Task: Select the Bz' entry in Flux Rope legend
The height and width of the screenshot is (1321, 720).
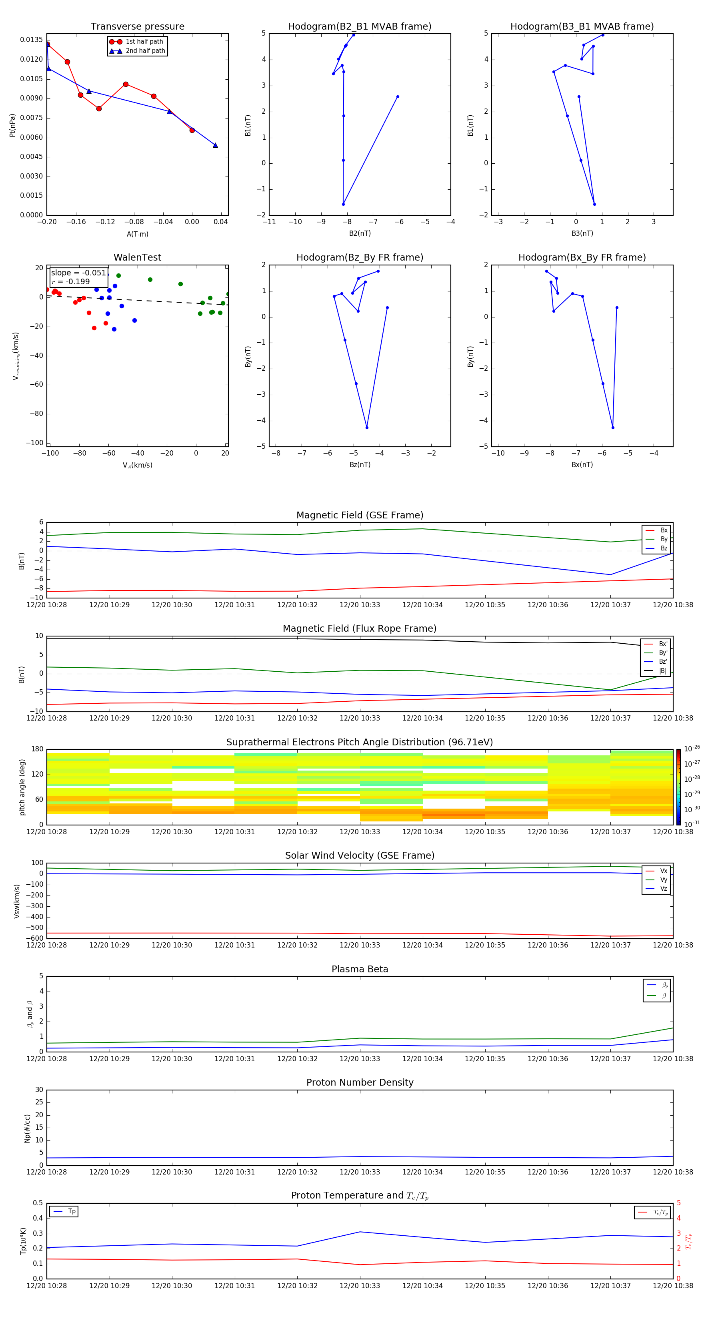Action: coord(656,662)
